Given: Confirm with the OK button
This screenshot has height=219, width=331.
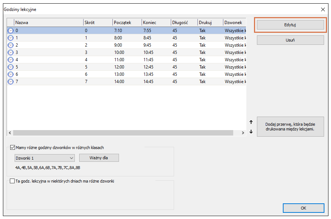Looking at the screenshot, I should point(304,208).
